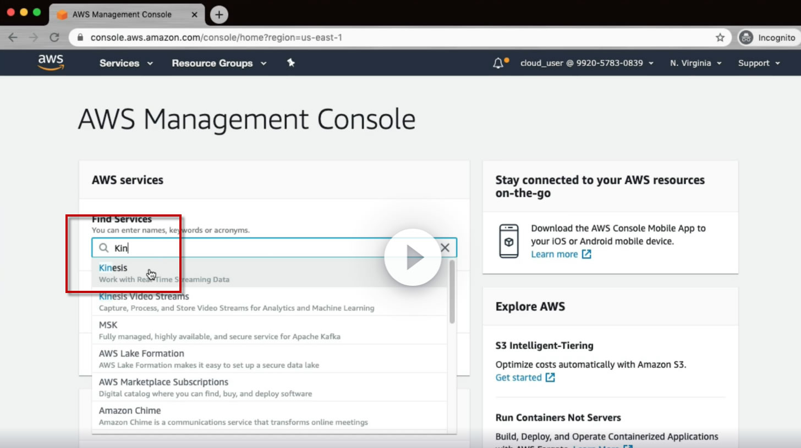Screen dimensions: 801x448
Task: Reload the page
Action: pyautogui.click(x=54, y=38)
